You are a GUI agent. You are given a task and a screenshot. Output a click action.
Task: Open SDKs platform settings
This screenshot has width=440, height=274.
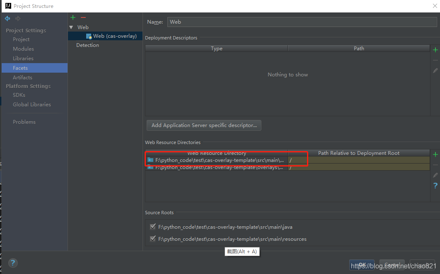[19, 95]
